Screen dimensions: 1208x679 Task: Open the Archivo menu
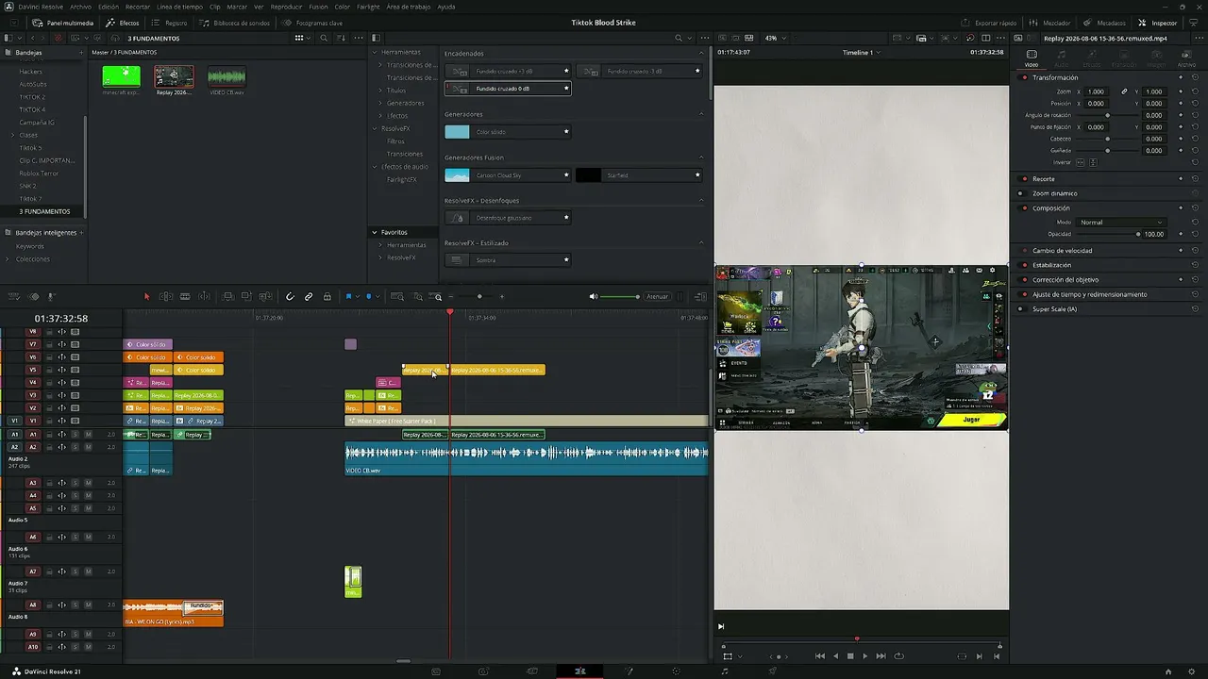(x=81, y=7)
